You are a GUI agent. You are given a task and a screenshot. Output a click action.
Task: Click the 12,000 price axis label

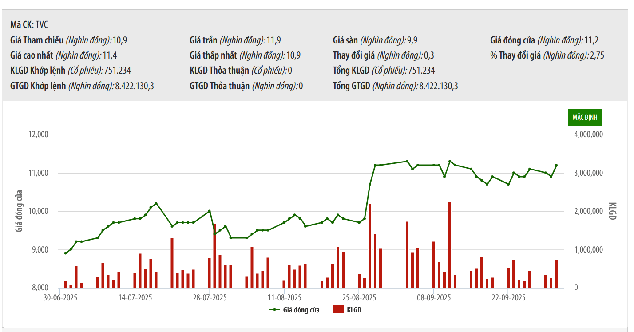[38, 134]
